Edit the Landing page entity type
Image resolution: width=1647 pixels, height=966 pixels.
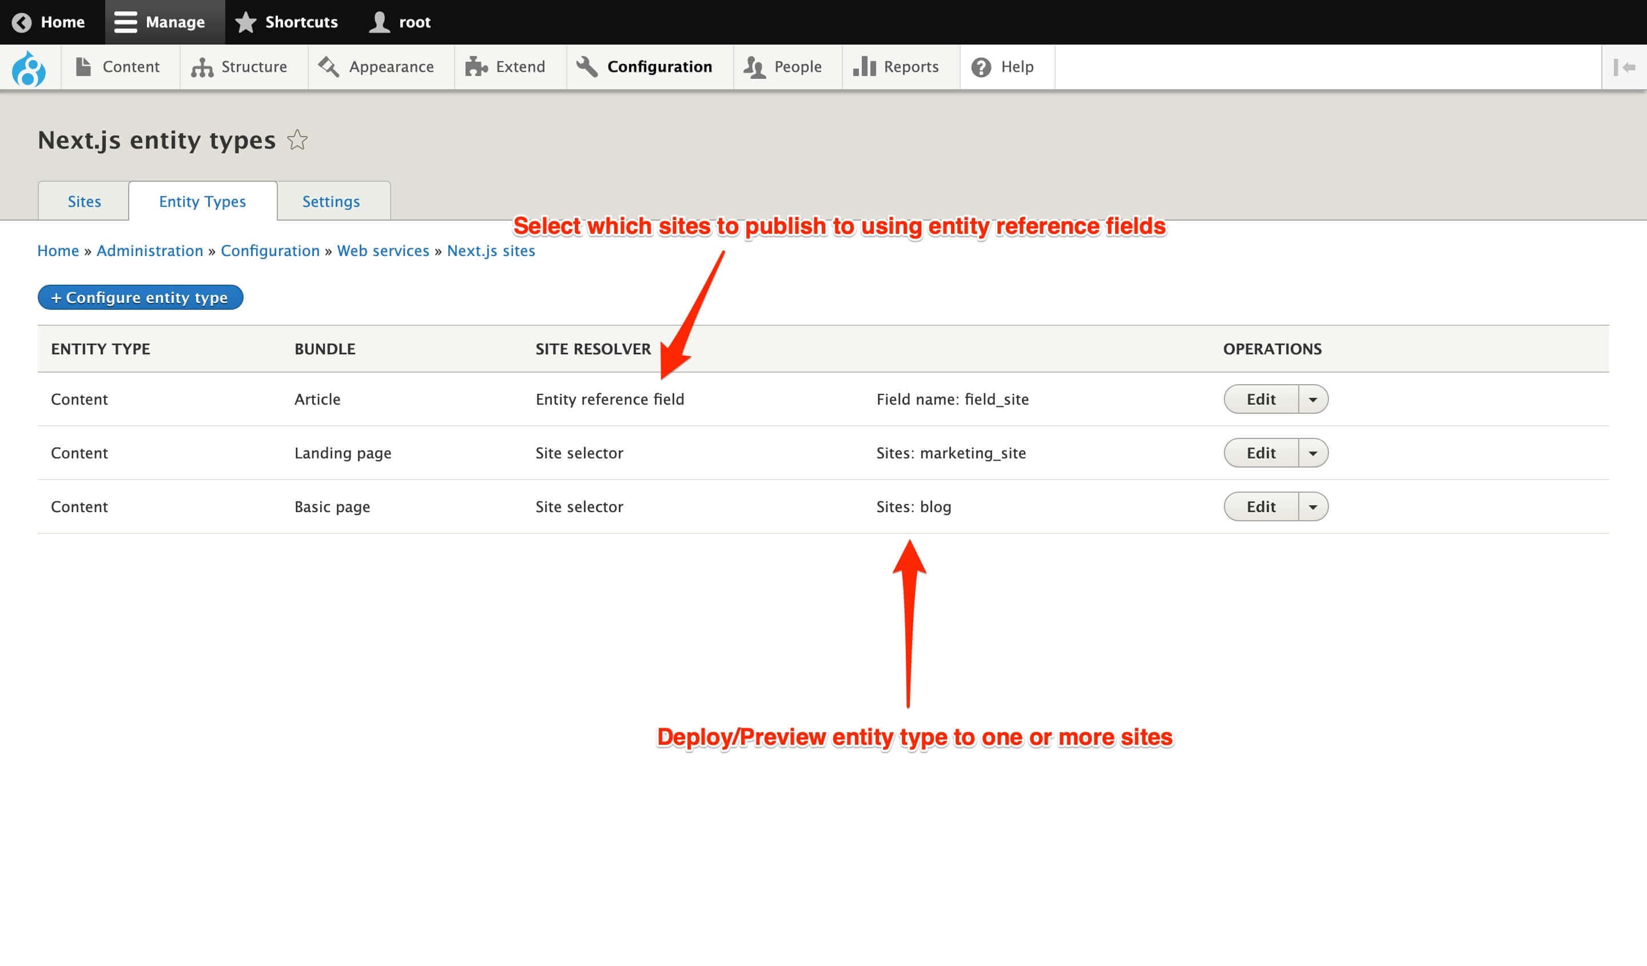pos(1261,453)
